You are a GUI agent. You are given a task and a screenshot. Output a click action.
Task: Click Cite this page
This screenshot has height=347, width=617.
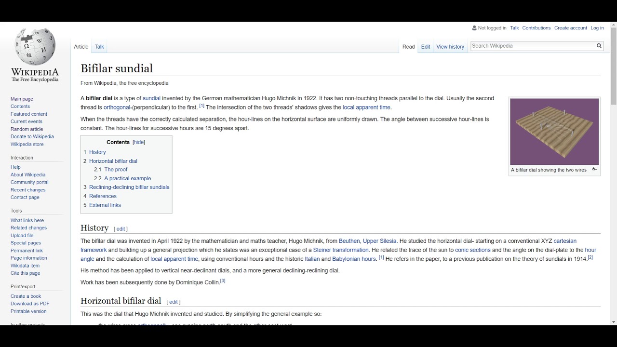25,273
